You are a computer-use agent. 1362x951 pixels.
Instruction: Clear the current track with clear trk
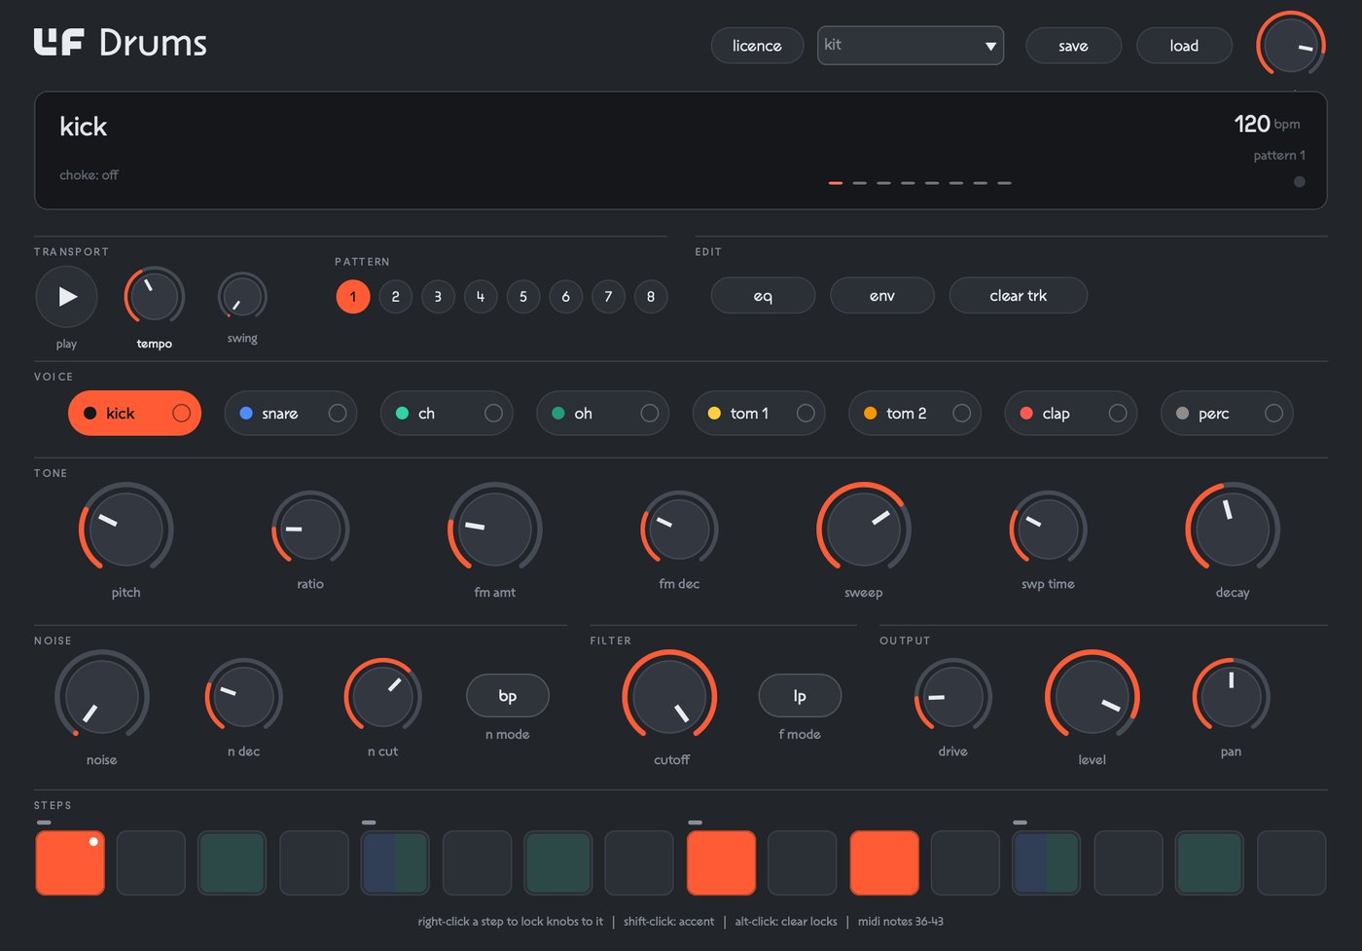(x=1018, y=296)
